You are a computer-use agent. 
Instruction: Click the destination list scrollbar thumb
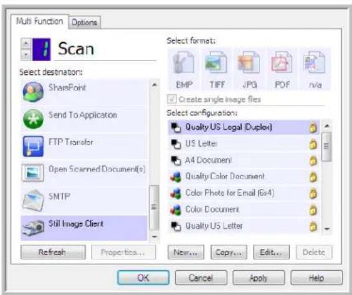point(155,208)
